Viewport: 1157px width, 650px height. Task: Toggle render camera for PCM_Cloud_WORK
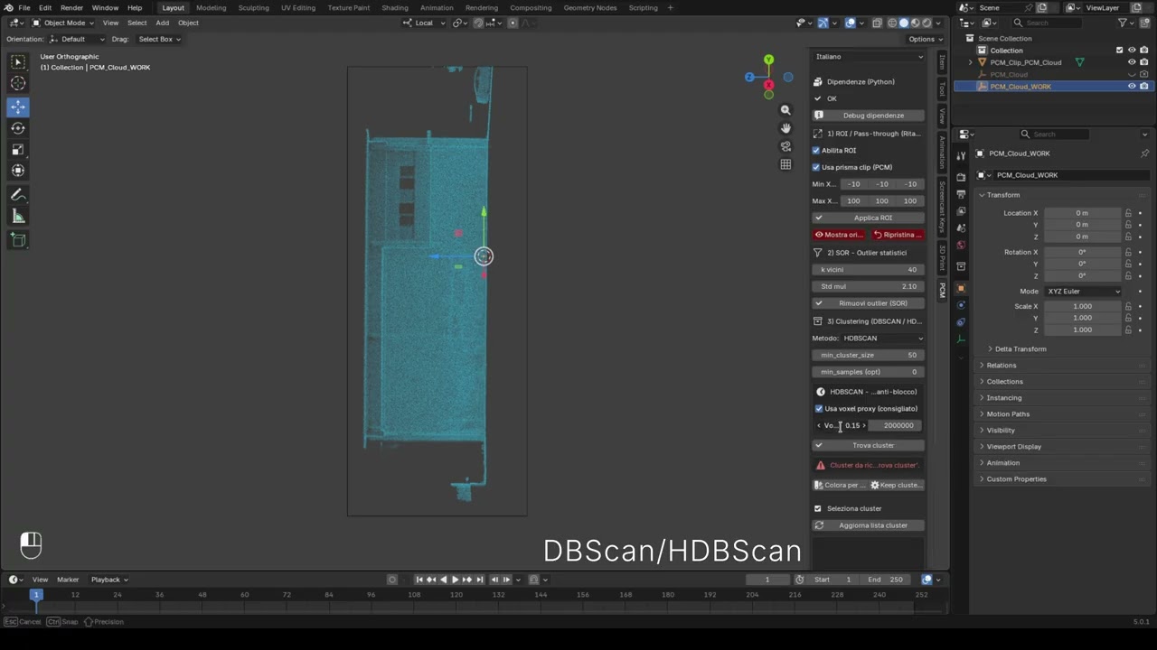click(x=1144, y=87)
